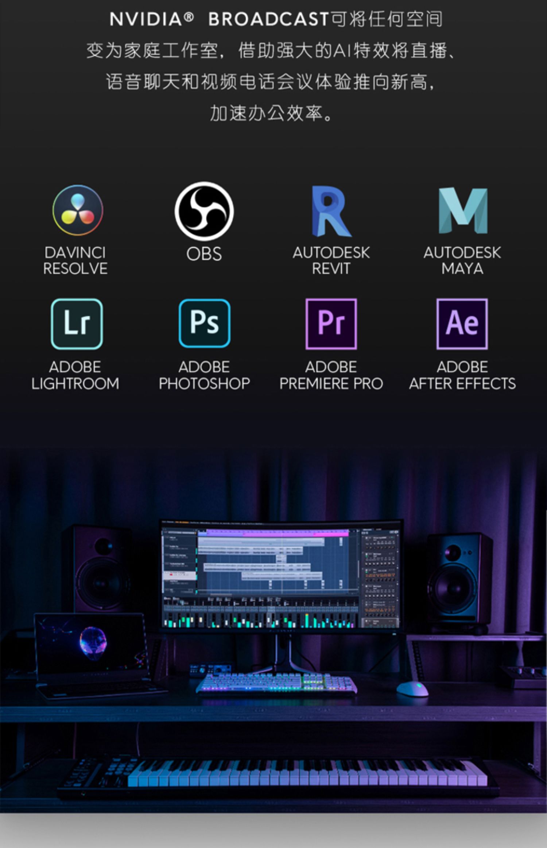Click the Autodesk Maya teal M icon
This screenshot has width=547, height=848.
click(463, 211)
